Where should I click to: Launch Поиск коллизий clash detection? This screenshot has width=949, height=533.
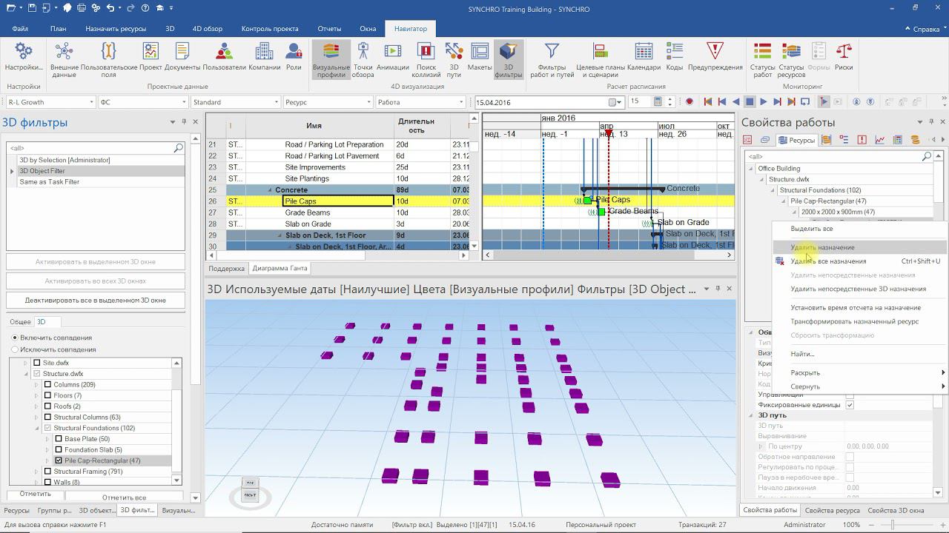(x=426, y=59)
